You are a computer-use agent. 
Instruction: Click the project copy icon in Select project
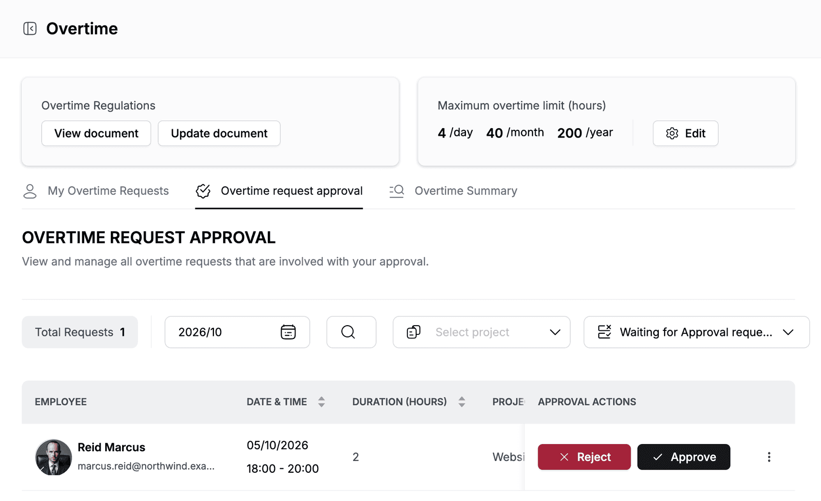click(414, 332)
